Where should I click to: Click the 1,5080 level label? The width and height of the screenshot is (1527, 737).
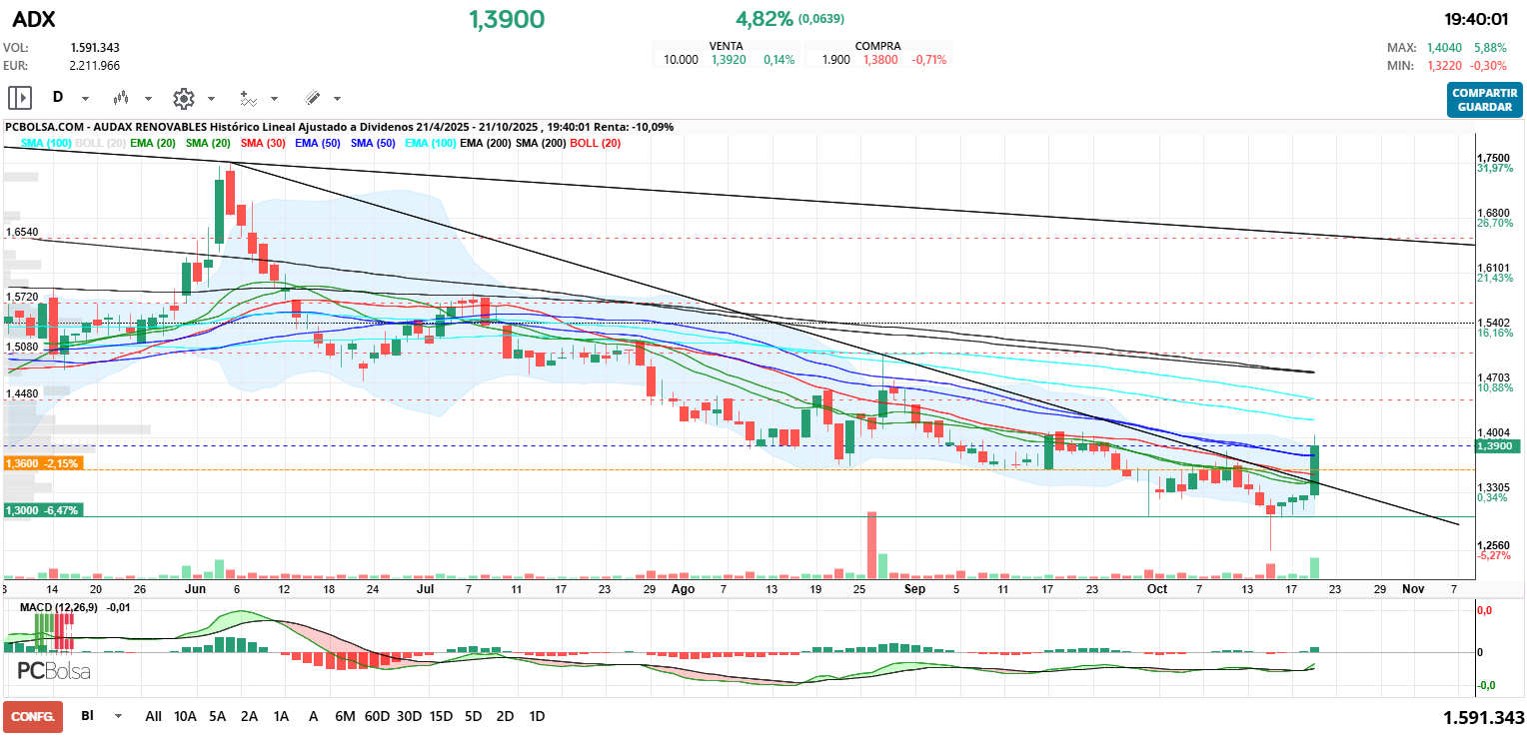tap(22, 347)
